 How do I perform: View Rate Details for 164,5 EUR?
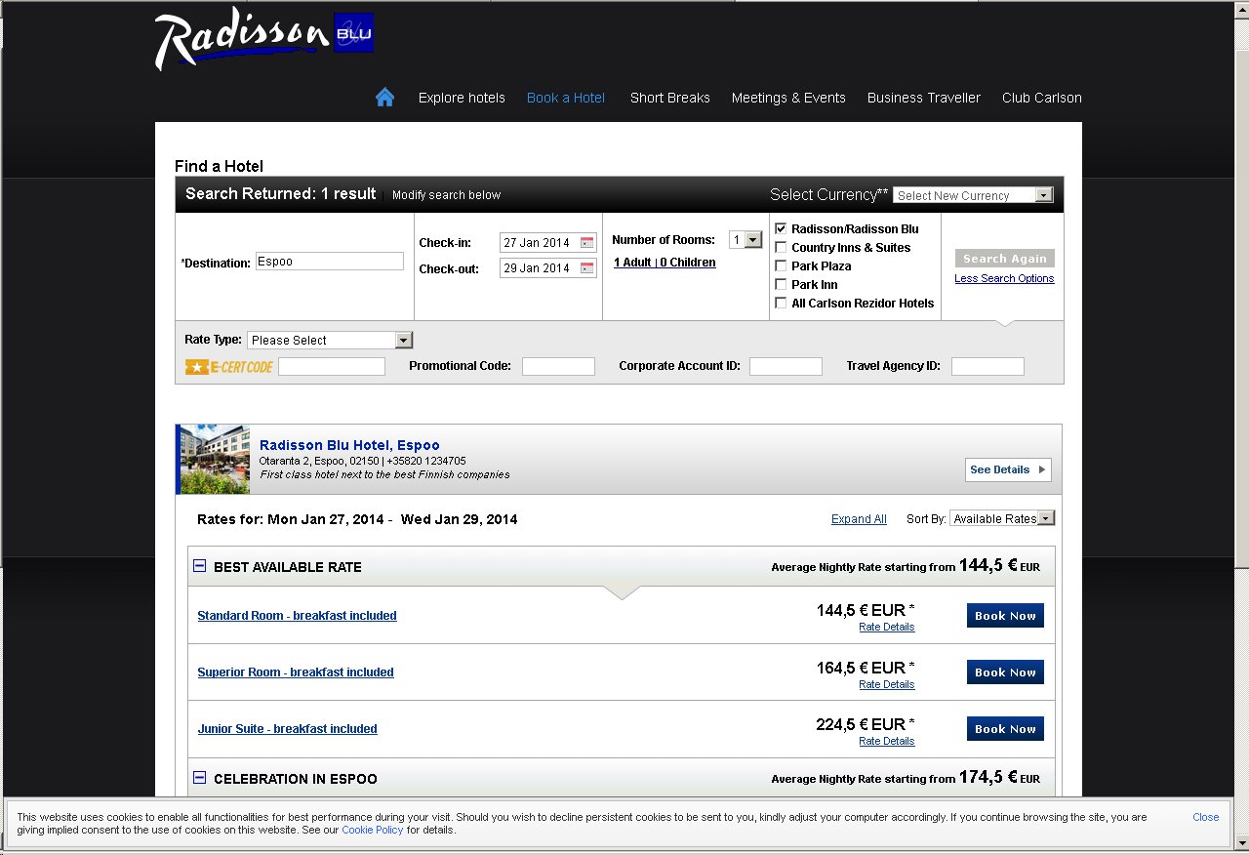coord(887,685)
